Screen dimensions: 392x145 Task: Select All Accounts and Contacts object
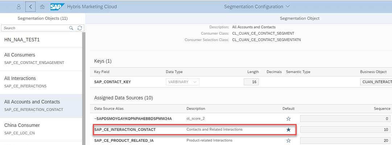click(x=41, y=106)
